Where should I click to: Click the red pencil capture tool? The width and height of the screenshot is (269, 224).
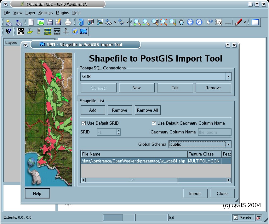pyautogui.click(x=238, y=22)
